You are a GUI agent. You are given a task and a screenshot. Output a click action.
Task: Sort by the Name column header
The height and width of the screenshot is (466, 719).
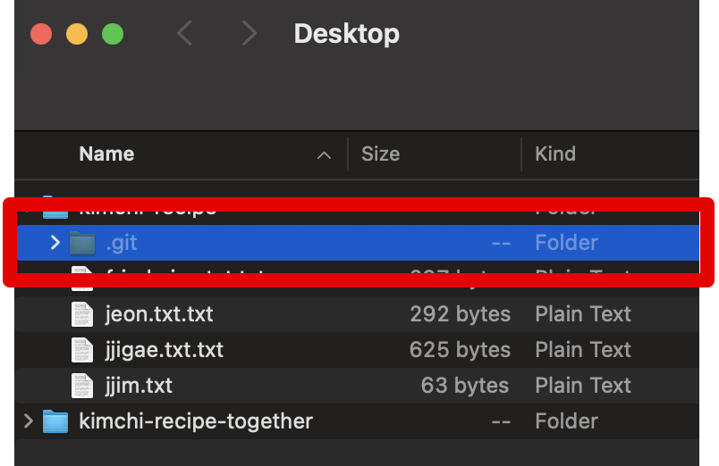click(106, 154)
